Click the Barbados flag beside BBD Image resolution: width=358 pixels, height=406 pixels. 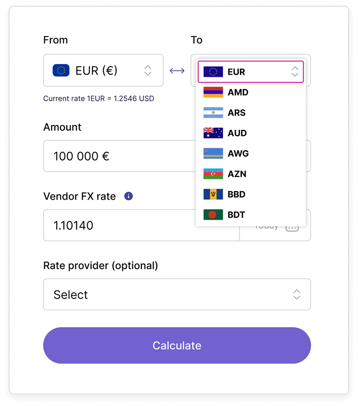coord(213,194)
